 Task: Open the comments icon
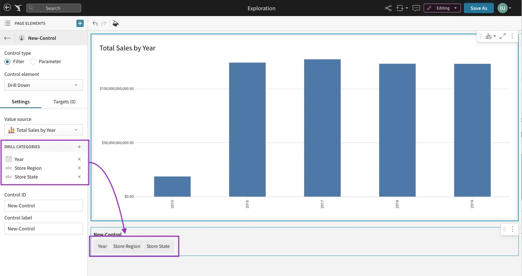(x=416, y=8)
